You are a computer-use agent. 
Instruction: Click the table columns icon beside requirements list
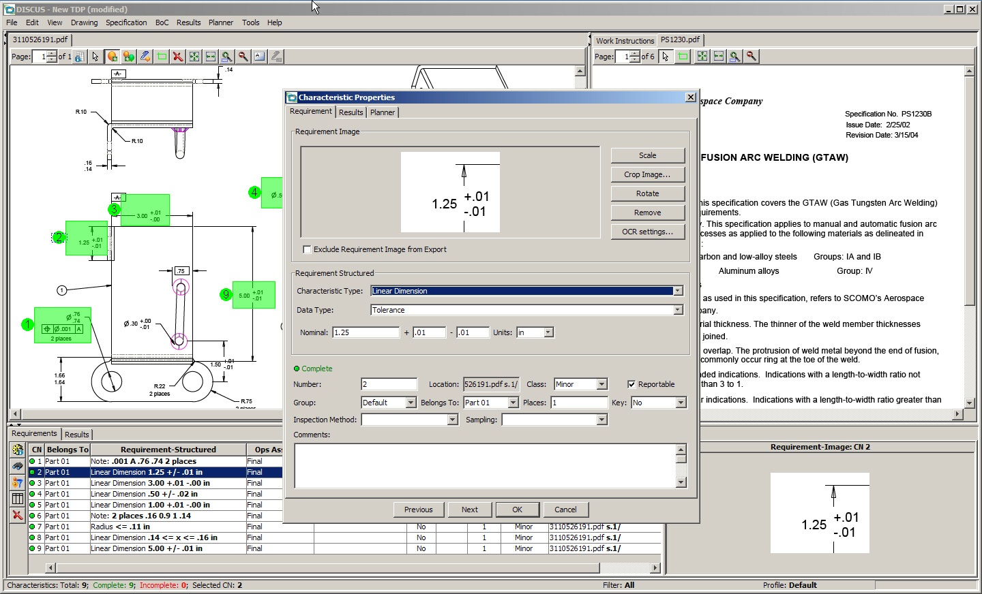coord(18,499)
